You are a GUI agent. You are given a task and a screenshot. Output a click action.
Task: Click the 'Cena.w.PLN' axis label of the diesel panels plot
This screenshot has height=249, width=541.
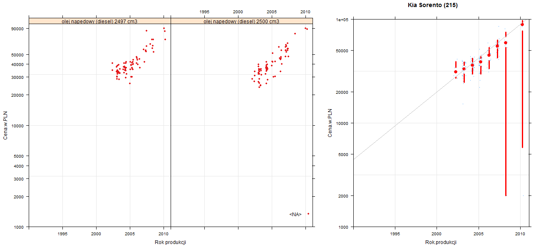tap(5, 125)
